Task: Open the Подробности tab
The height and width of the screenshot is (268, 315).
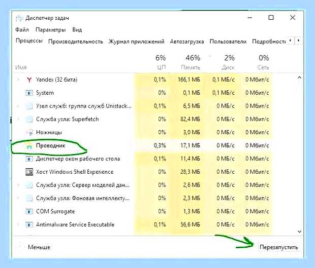Action: (x=269, y=42)
